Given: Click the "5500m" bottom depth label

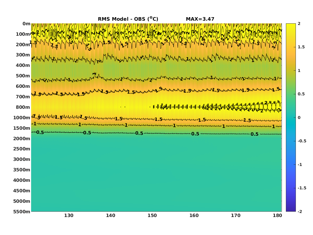Looking at the screenshot, I should (22, 212).
